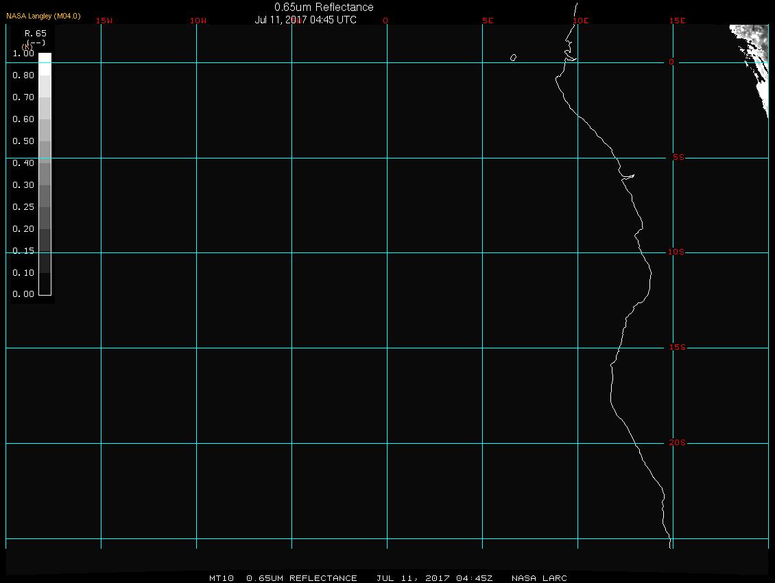This screenshot has height=583, width=775.
Task: Click the 10W longitude label
Action: 198,21
